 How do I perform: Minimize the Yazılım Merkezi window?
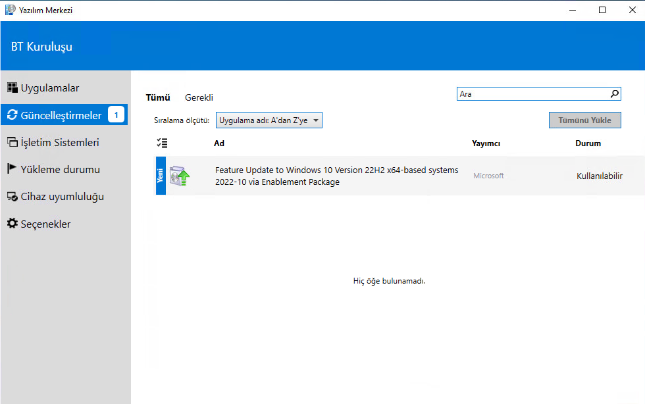click(x=573, y=10)
